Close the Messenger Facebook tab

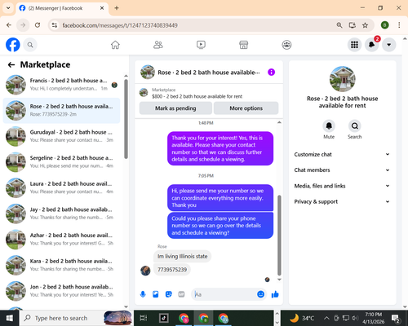[x=102, y=8]
